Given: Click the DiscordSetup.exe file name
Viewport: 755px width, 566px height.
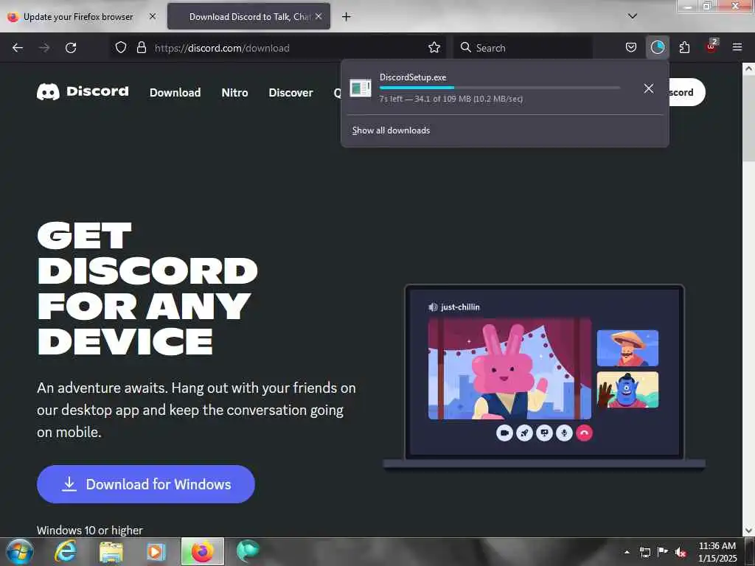Looking at the screenshot, I should click(413, 77).
